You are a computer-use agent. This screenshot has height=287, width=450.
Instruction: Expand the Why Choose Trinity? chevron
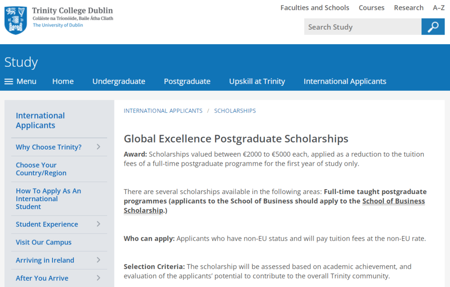[x=98, y=147]
